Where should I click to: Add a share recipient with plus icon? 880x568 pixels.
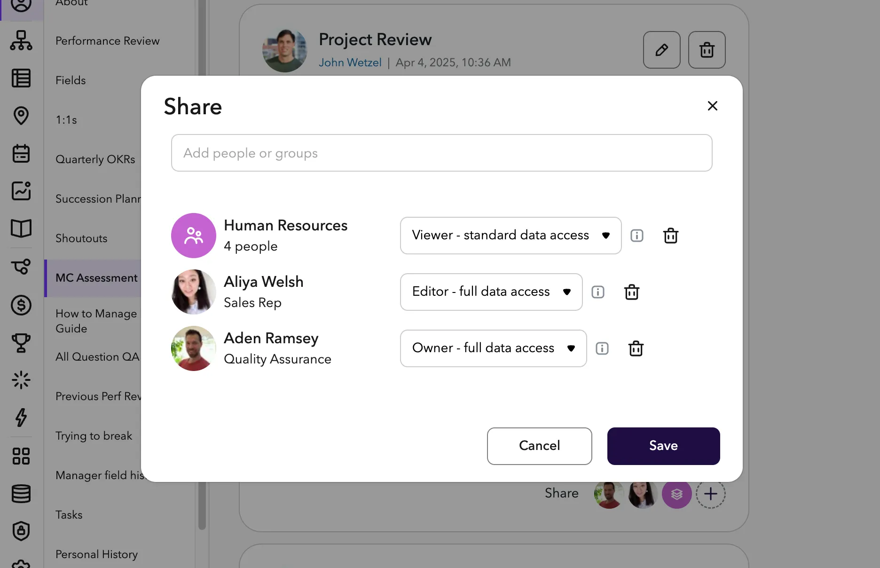tap(711, 494)
